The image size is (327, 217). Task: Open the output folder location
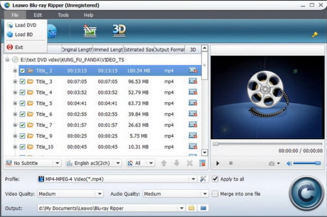(x=203, y=208)
